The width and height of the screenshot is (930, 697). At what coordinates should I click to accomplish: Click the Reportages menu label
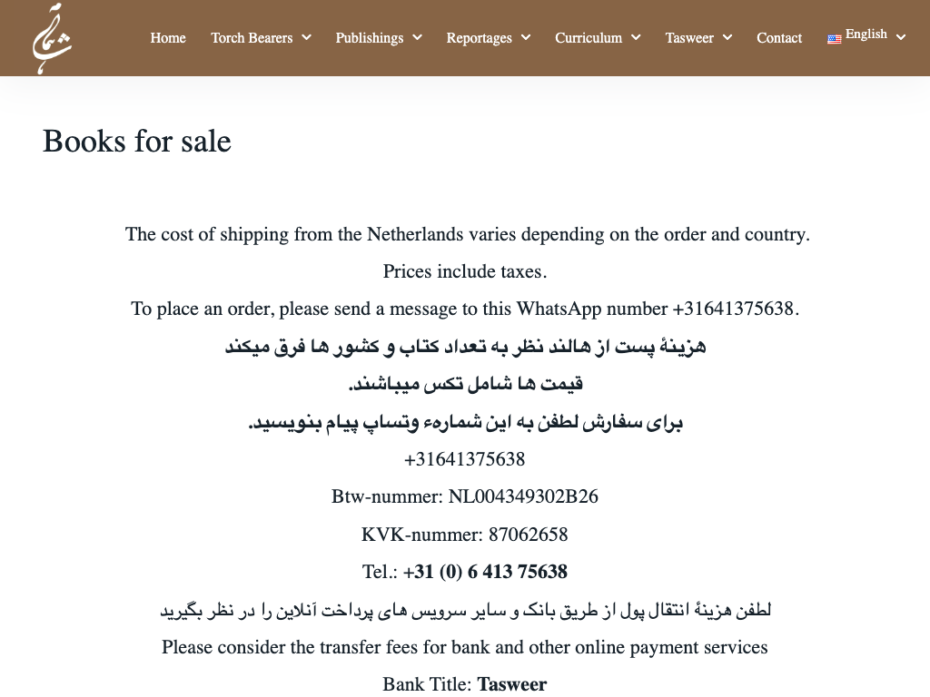coord(479,38)
